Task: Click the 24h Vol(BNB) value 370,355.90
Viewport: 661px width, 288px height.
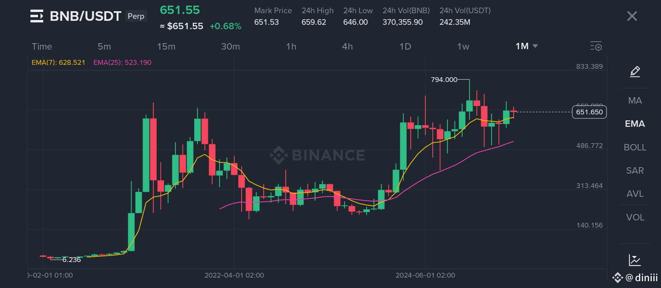Action: point(403,22)
